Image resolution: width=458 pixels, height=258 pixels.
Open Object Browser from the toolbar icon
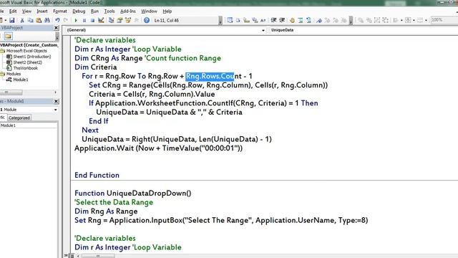click(128, 20)
